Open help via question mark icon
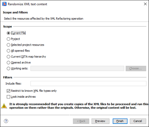 click(6, 121)
